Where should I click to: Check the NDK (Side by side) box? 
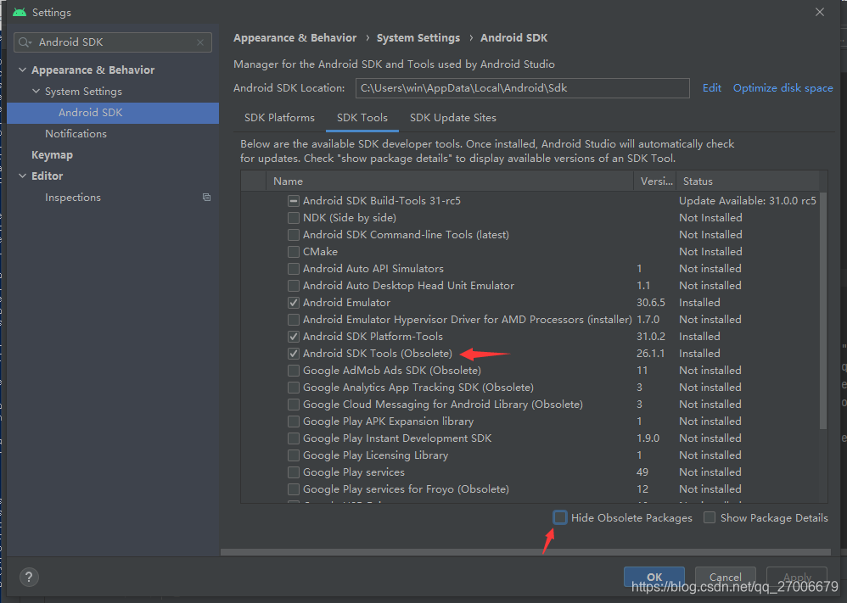coord(294,218)
